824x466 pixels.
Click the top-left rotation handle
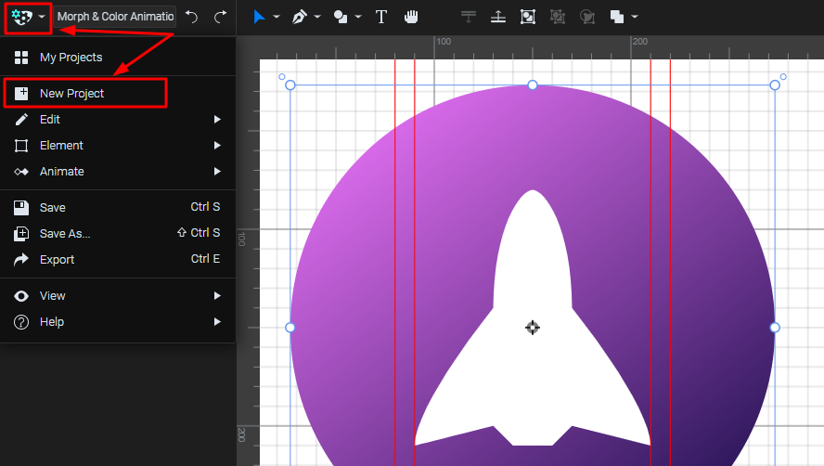pyautogui.click(x=282, y=77)
